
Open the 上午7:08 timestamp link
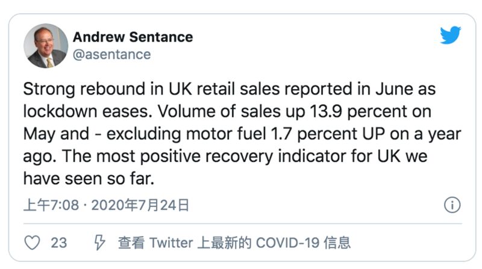pos(51,205)
